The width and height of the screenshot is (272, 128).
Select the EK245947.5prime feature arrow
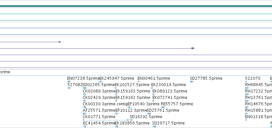pyautogui.click(x=101, y=82)
